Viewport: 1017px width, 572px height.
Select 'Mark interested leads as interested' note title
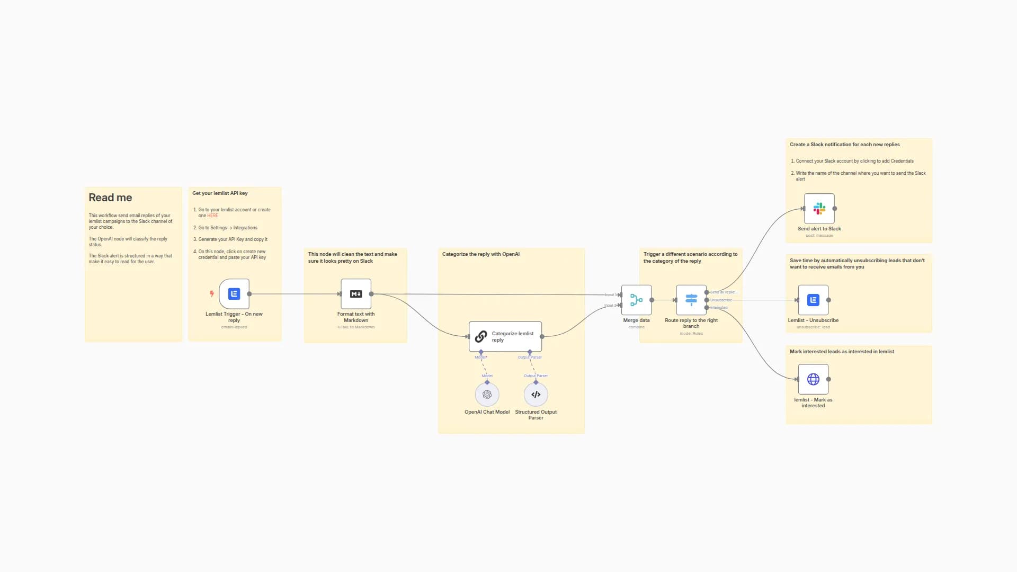[842, 352]
